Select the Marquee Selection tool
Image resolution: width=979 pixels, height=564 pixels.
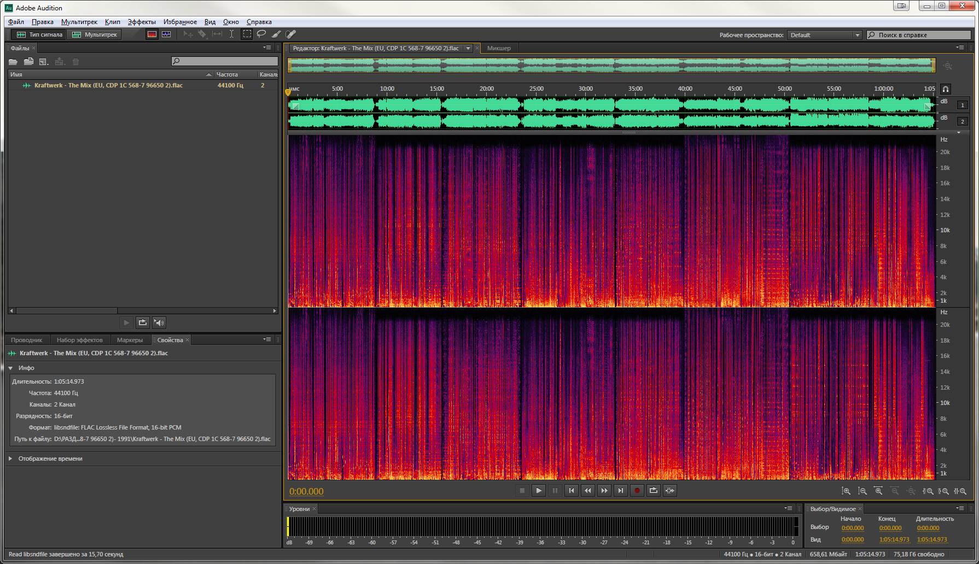[x=247, y=34]
